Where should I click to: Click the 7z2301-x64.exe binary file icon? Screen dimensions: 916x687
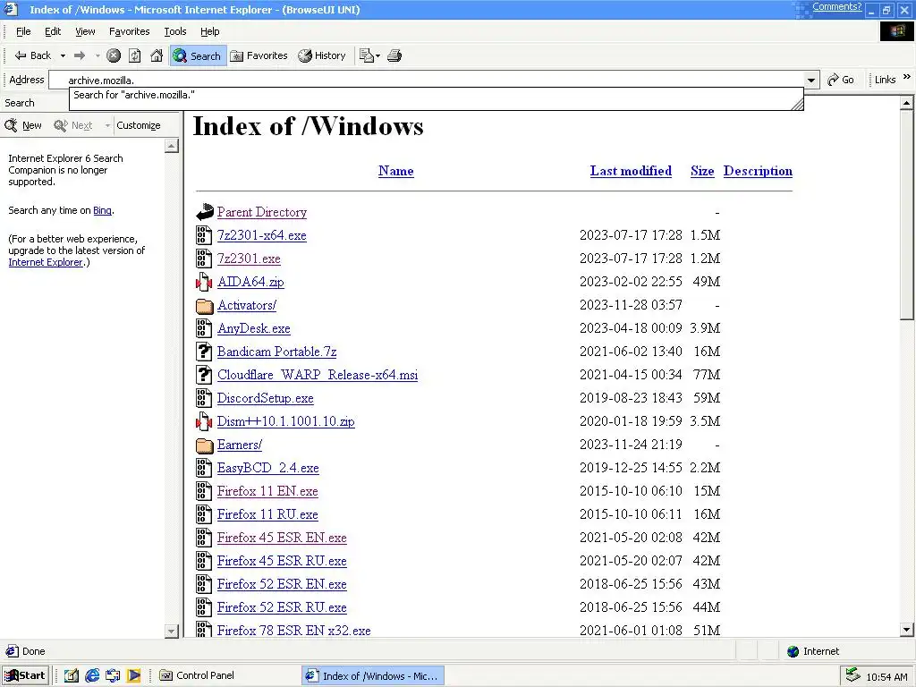tap(203, 235)
